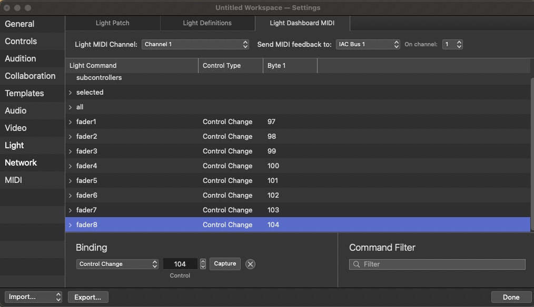Image resolution: width=534 pixels, height=307 pixels.
Task: Expand the selected command row
Action: tap(71, 93)
